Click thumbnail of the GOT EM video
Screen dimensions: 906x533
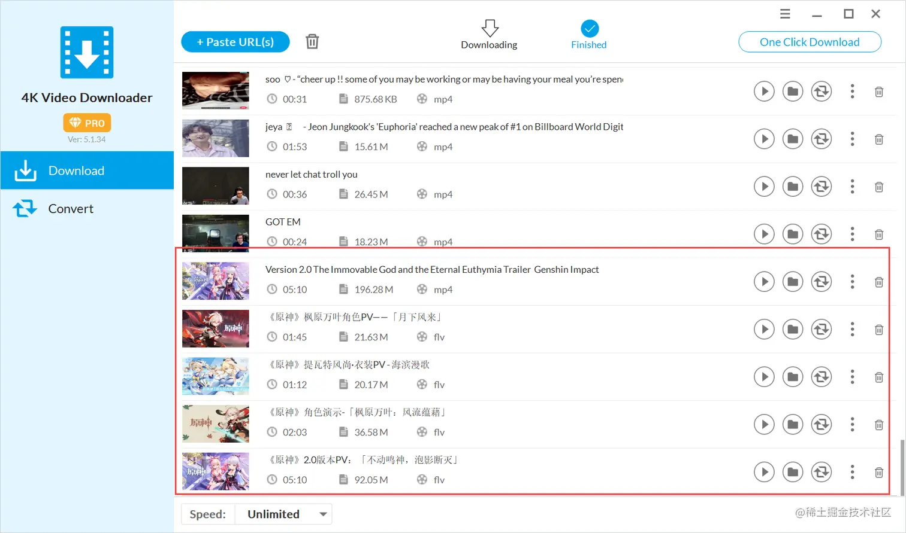click(x=216, y=233)
